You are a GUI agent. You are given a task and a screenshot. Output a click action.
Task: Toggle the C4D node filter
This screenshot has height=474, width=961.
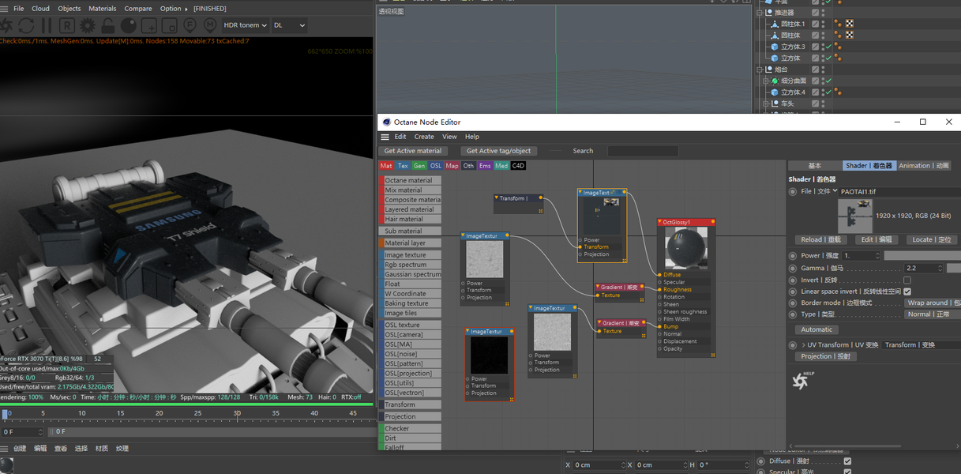click(x=518, y=166)
